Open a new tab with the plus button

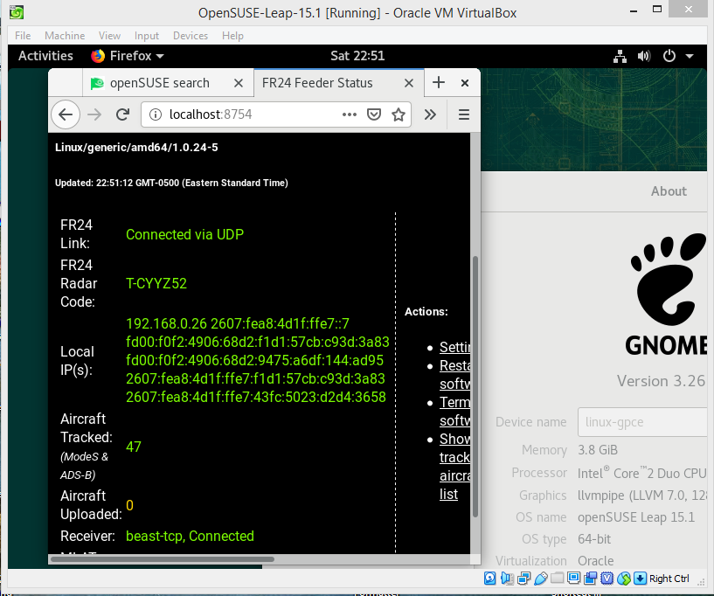coord(439,82)
